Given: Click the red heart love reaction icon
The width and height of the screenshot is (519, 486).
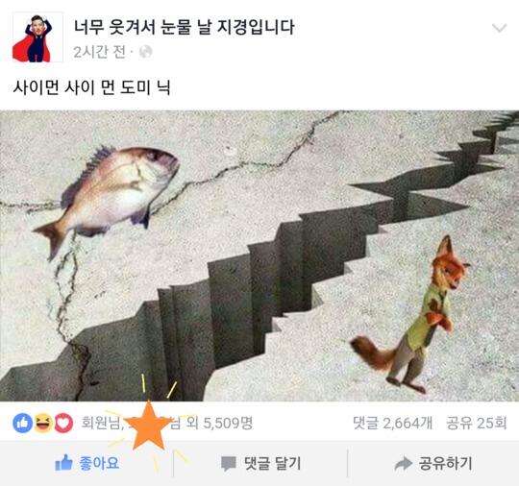Looking at the screenshot, I should pos(63,424).
